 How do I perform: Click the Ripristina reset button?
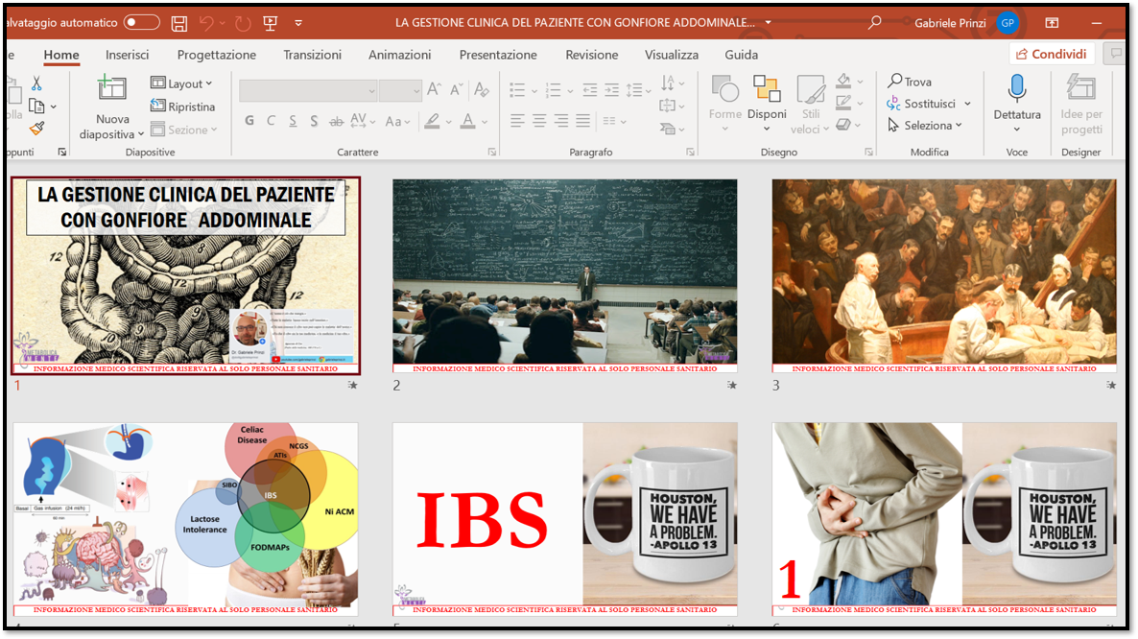[182, 106]
